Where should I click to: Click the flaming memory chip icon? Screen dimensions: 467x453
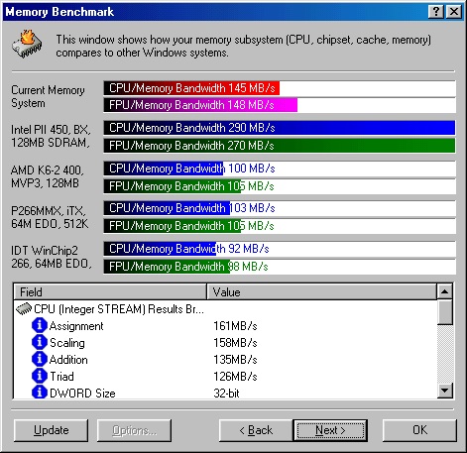point(27,44)
